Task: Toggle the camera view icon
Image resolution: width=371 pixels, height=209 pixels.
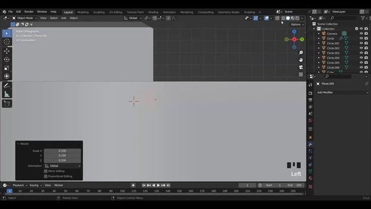Action: (x=301, y=67)
